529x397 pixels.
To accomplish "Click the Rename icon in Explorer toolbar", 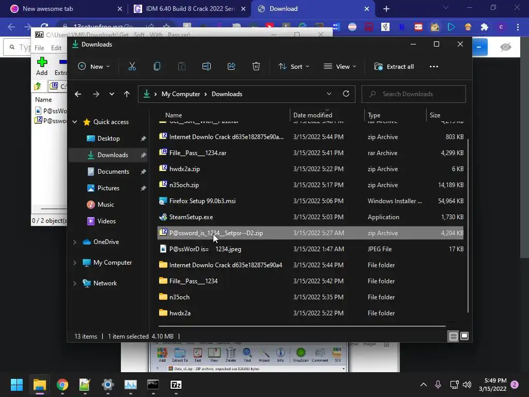I will (x=207, y=67).
